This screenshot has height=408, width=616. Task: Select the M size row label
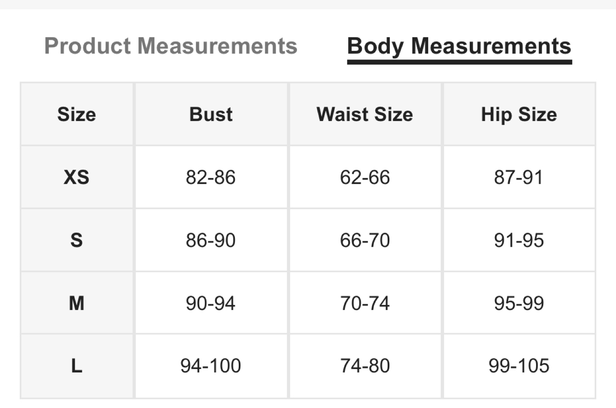tap(77, 303)
